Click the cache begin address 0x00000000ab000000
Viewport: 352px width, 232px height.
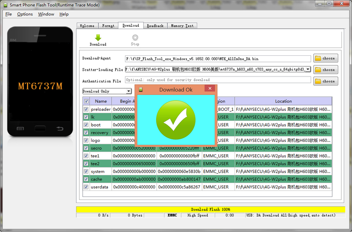[134, 179]
